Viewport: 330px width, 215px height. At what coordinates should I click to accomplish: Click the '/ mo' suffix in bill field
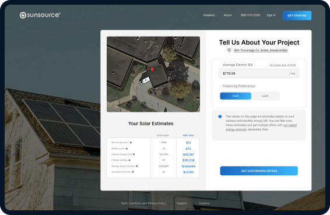point(292,73)
